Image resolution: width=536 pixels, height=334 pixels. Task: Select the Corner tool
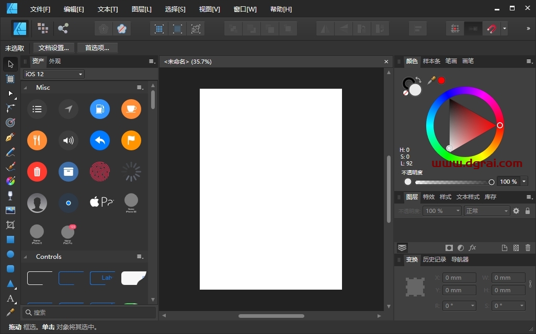pyautogui.click(x=10, y=108)
